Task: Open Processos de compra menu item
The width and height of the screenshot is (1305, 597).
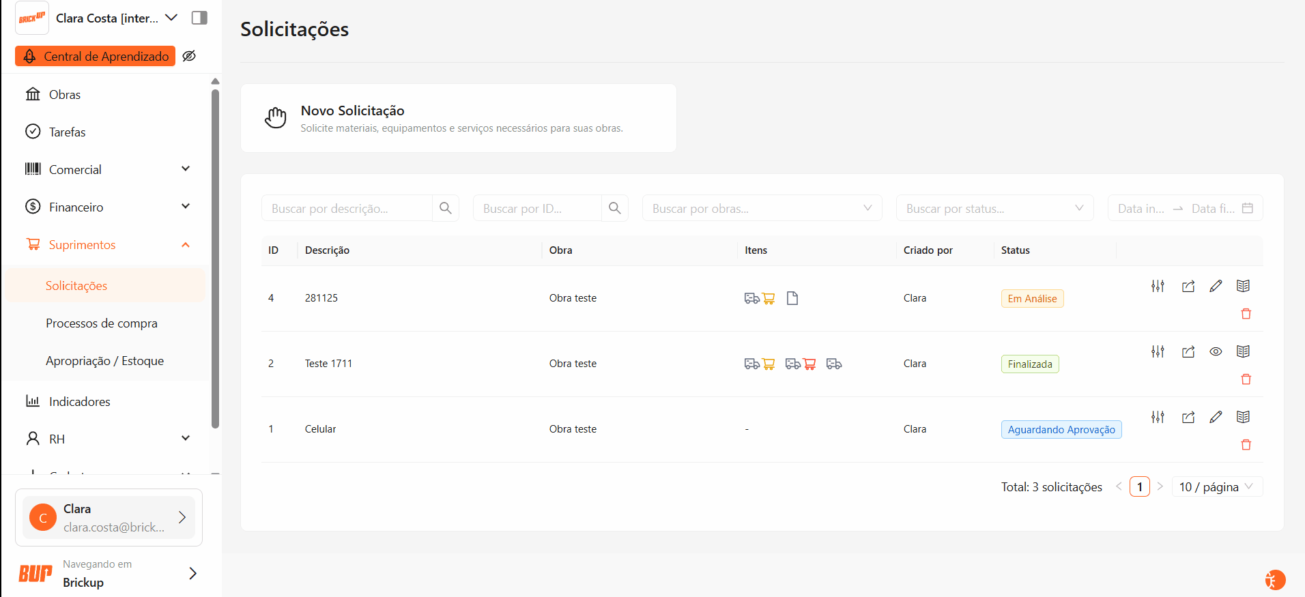Action: pyautogui.click(x=102, y=323)
